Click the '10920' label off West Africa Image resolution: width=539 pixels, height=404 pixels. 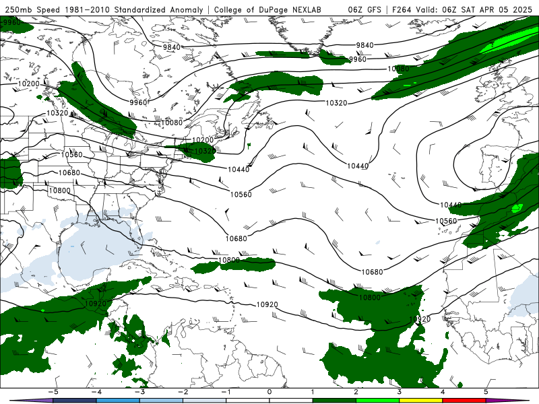coord(420,319)
